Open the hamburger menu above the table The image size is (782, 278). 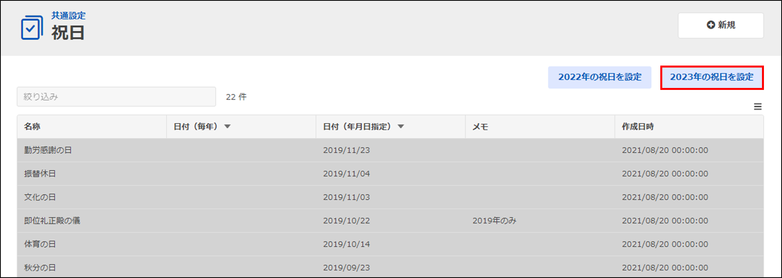coord(758,106)
